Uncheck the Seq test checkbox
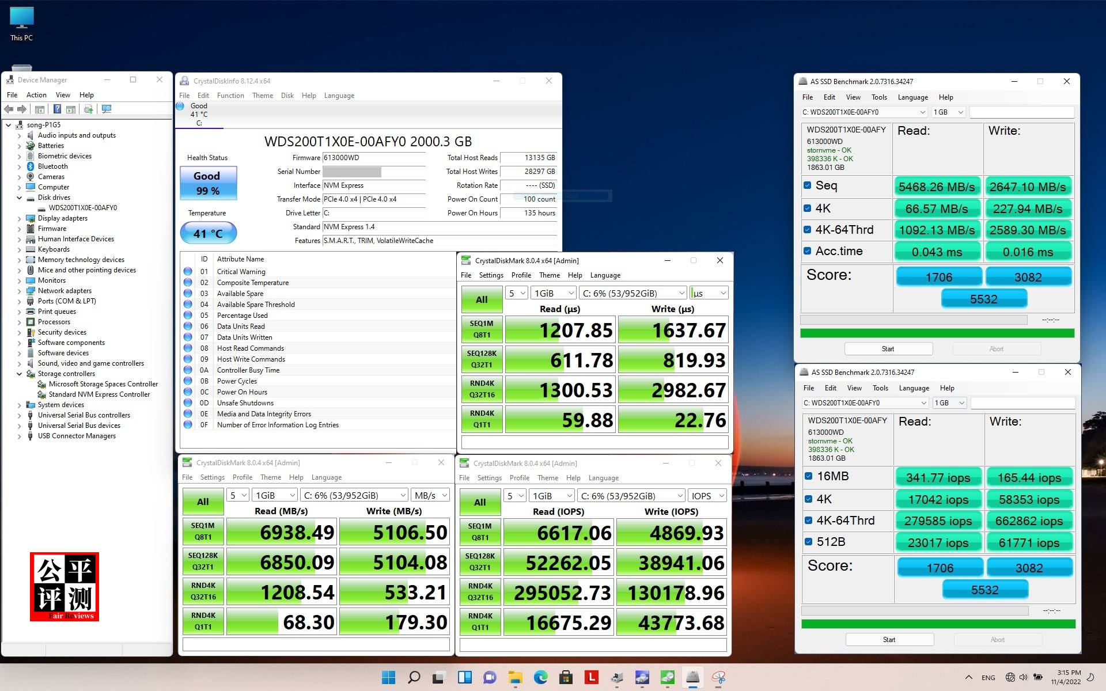This screenshot has height=691, width=1106. point(808,185)
